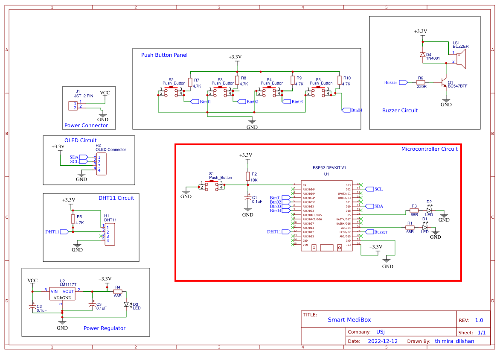Click the S5 push button symbol
The image size is (500, 354).
tap(318, 91)
